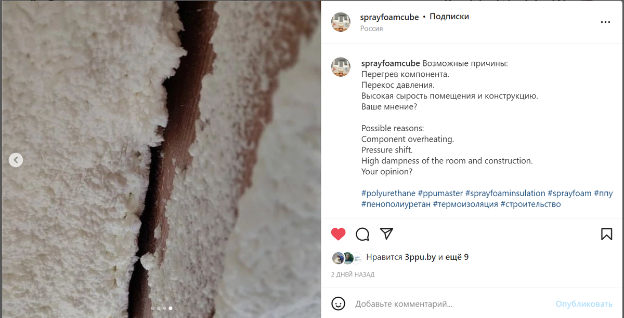Click the Опубликовать button
The width and height of the screenshot is (624, 318).
[584, 303]
